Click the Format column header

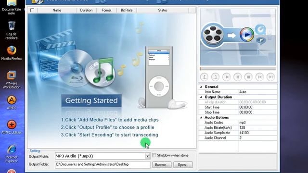click(x=106, y=10)
